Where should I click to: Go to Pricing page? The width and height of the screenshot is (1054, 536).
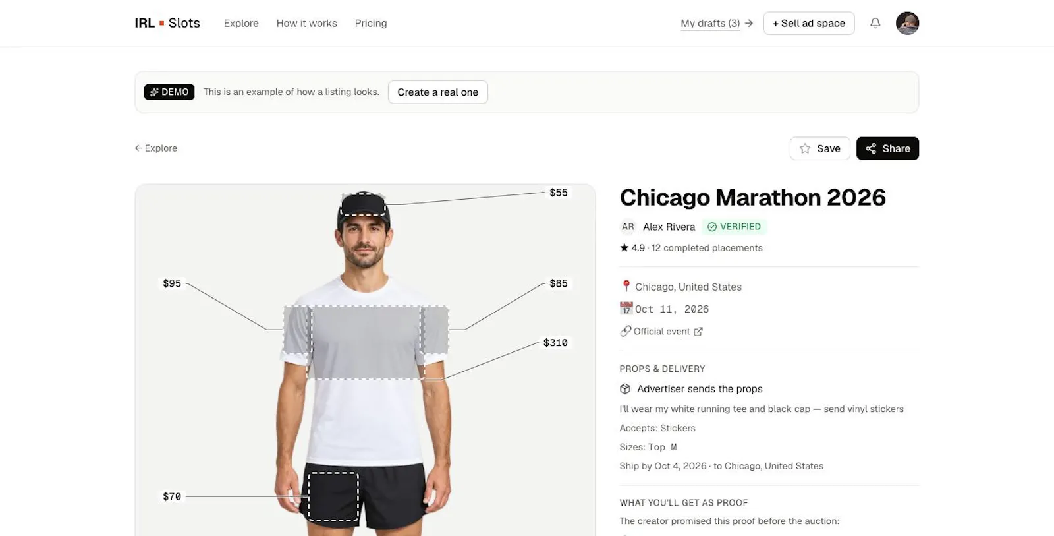pos(371,23)
